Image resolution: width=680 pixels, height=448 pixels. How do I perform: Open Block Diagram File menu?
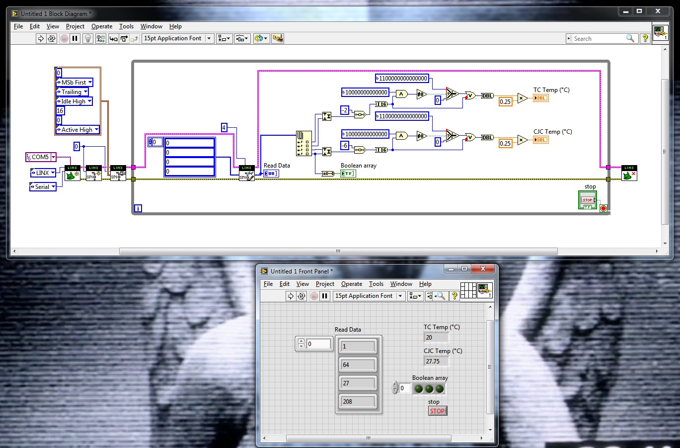[18, 26]
